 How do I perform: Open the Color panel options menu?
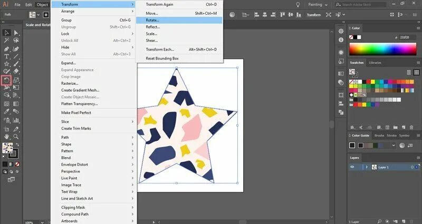coord(418,28)
